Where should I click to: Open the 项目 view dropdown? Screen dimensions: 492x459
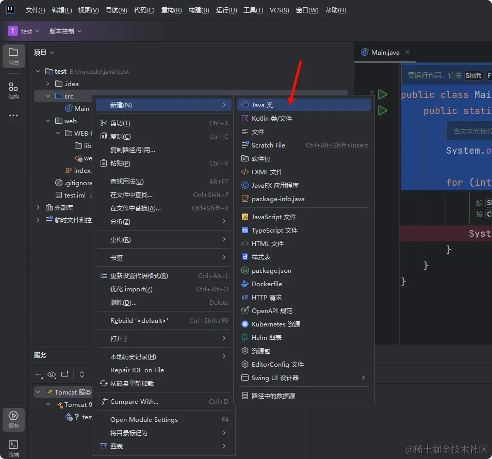44,53
